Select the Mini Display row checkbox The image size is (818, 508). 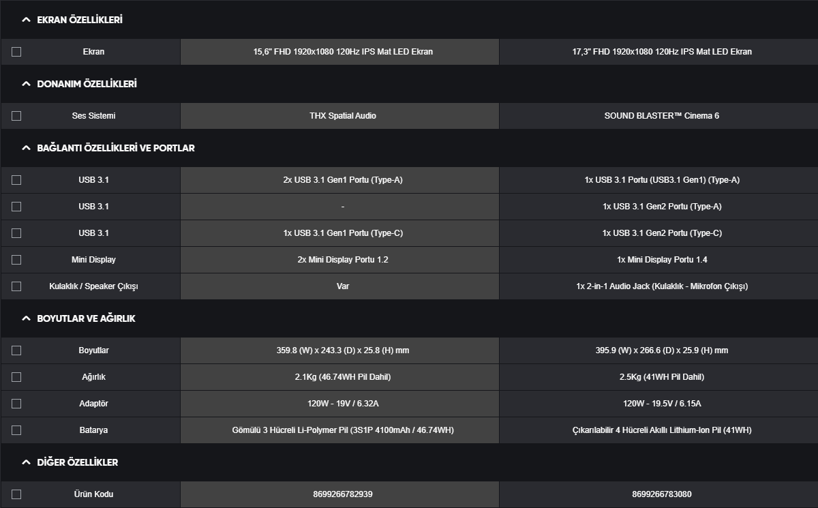16,260
